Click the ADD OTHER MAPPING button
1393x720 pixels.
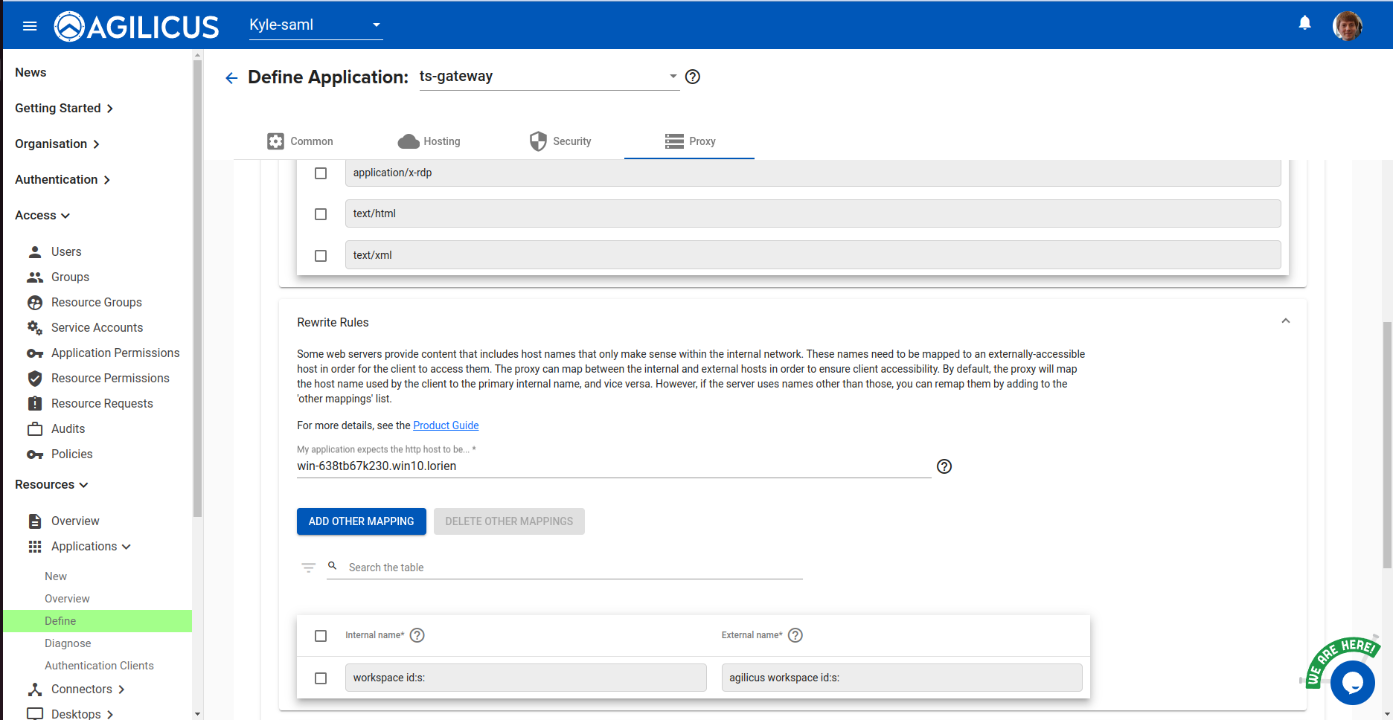click(361, 521)
